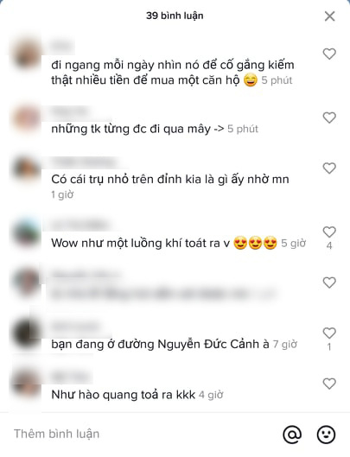Open the mention @ picker
Image resolution: width=350 pixels, height=457 pixels.
292,435
